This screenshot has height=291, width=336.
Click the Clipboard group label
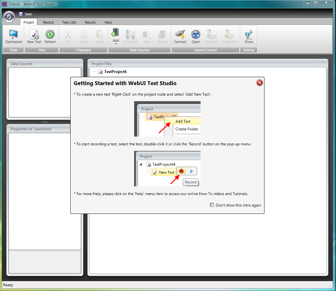(x=83, y=50)
